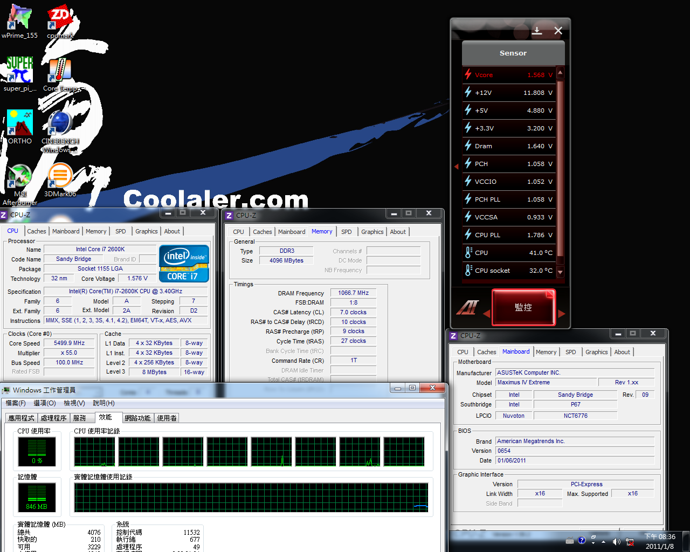Click the Core Speed 5499.9 MHz field
Screen dimensions: 690x552
70,343
